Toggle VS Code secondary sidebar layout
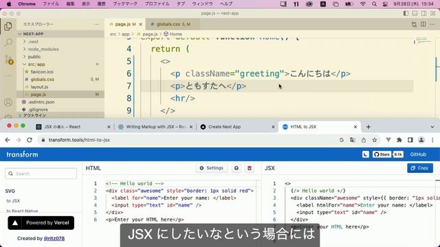This screenshot has height=247, width=440. point(423,13)
